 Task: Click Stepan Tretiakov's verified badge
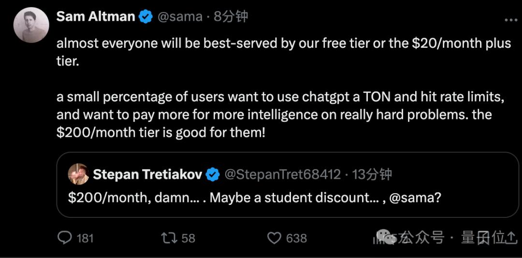(213, 174)
